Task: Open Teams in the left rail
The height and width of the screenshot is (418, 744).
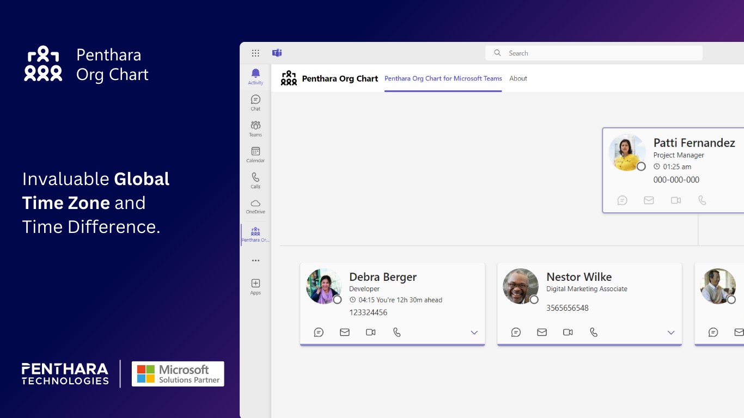Action: point(255,128)
